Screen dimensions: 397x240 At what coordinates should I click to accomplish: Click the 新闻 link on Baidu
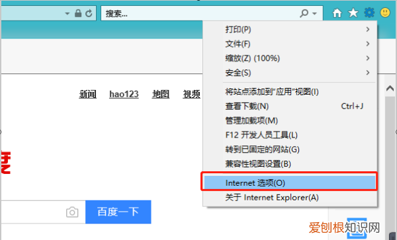(x=87, y=94)
